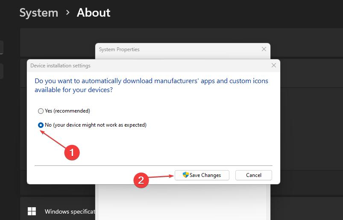Click the System Properties title bar text
Viewport: 343px width, 220px height.
point(119,49)
